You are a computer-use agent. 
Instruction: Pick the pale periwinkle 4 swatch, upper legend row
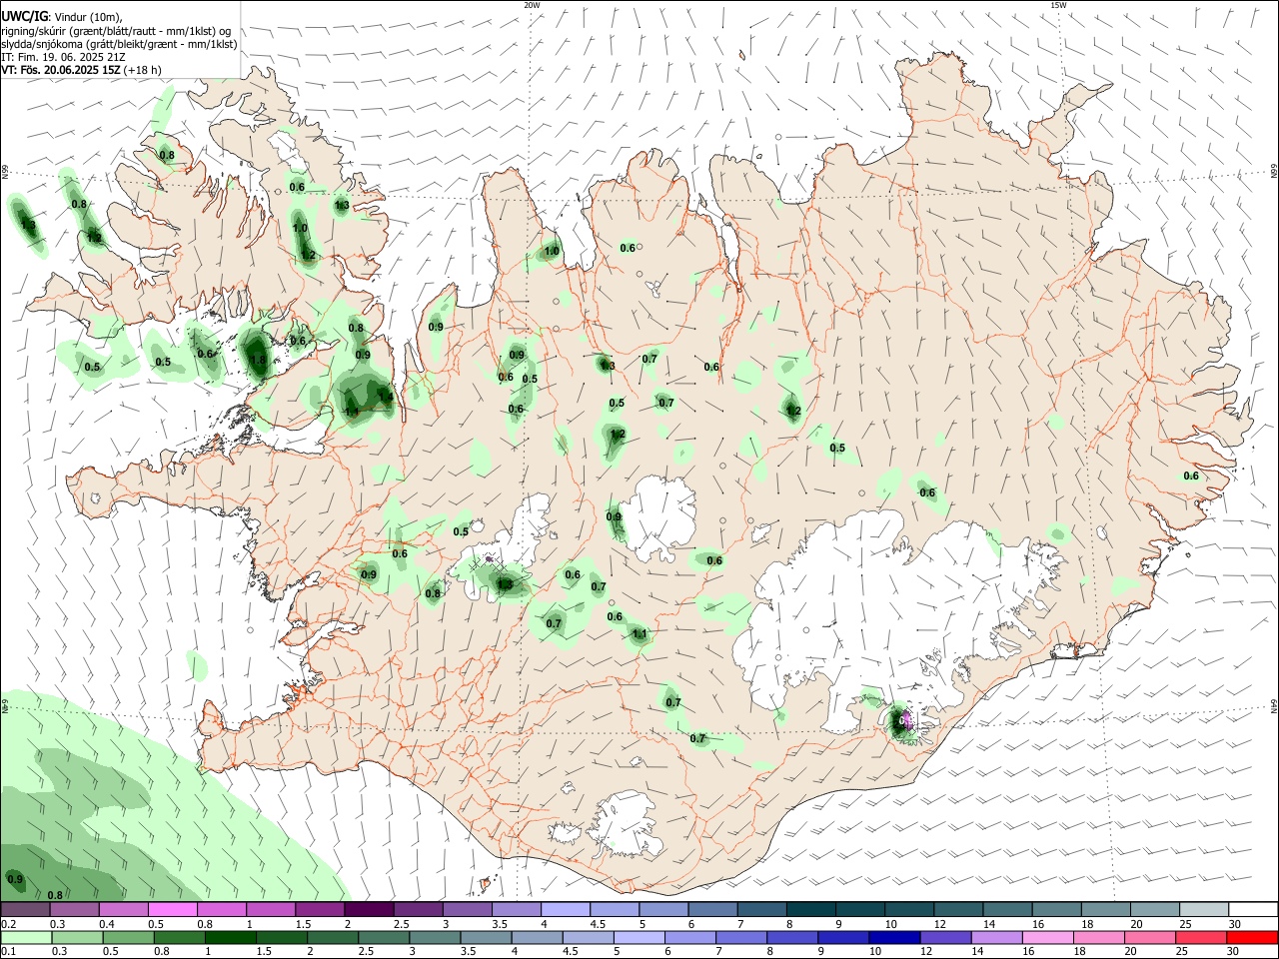tap(565, 910)
